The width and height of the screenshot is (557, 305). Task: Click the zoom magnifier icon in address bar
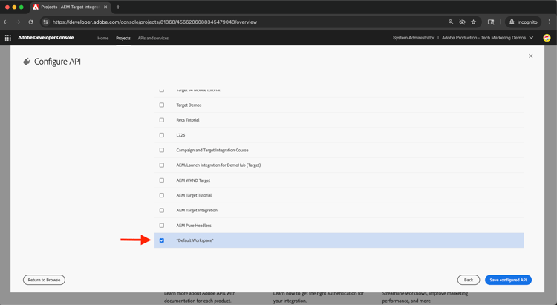(x=451, y=22)
